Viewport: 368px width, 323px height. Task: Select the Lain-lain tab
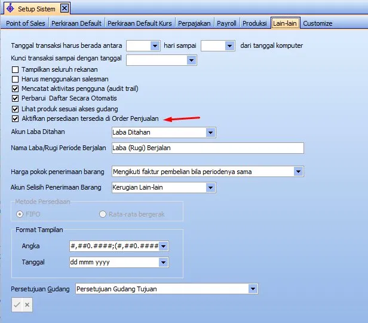(285, 23)
